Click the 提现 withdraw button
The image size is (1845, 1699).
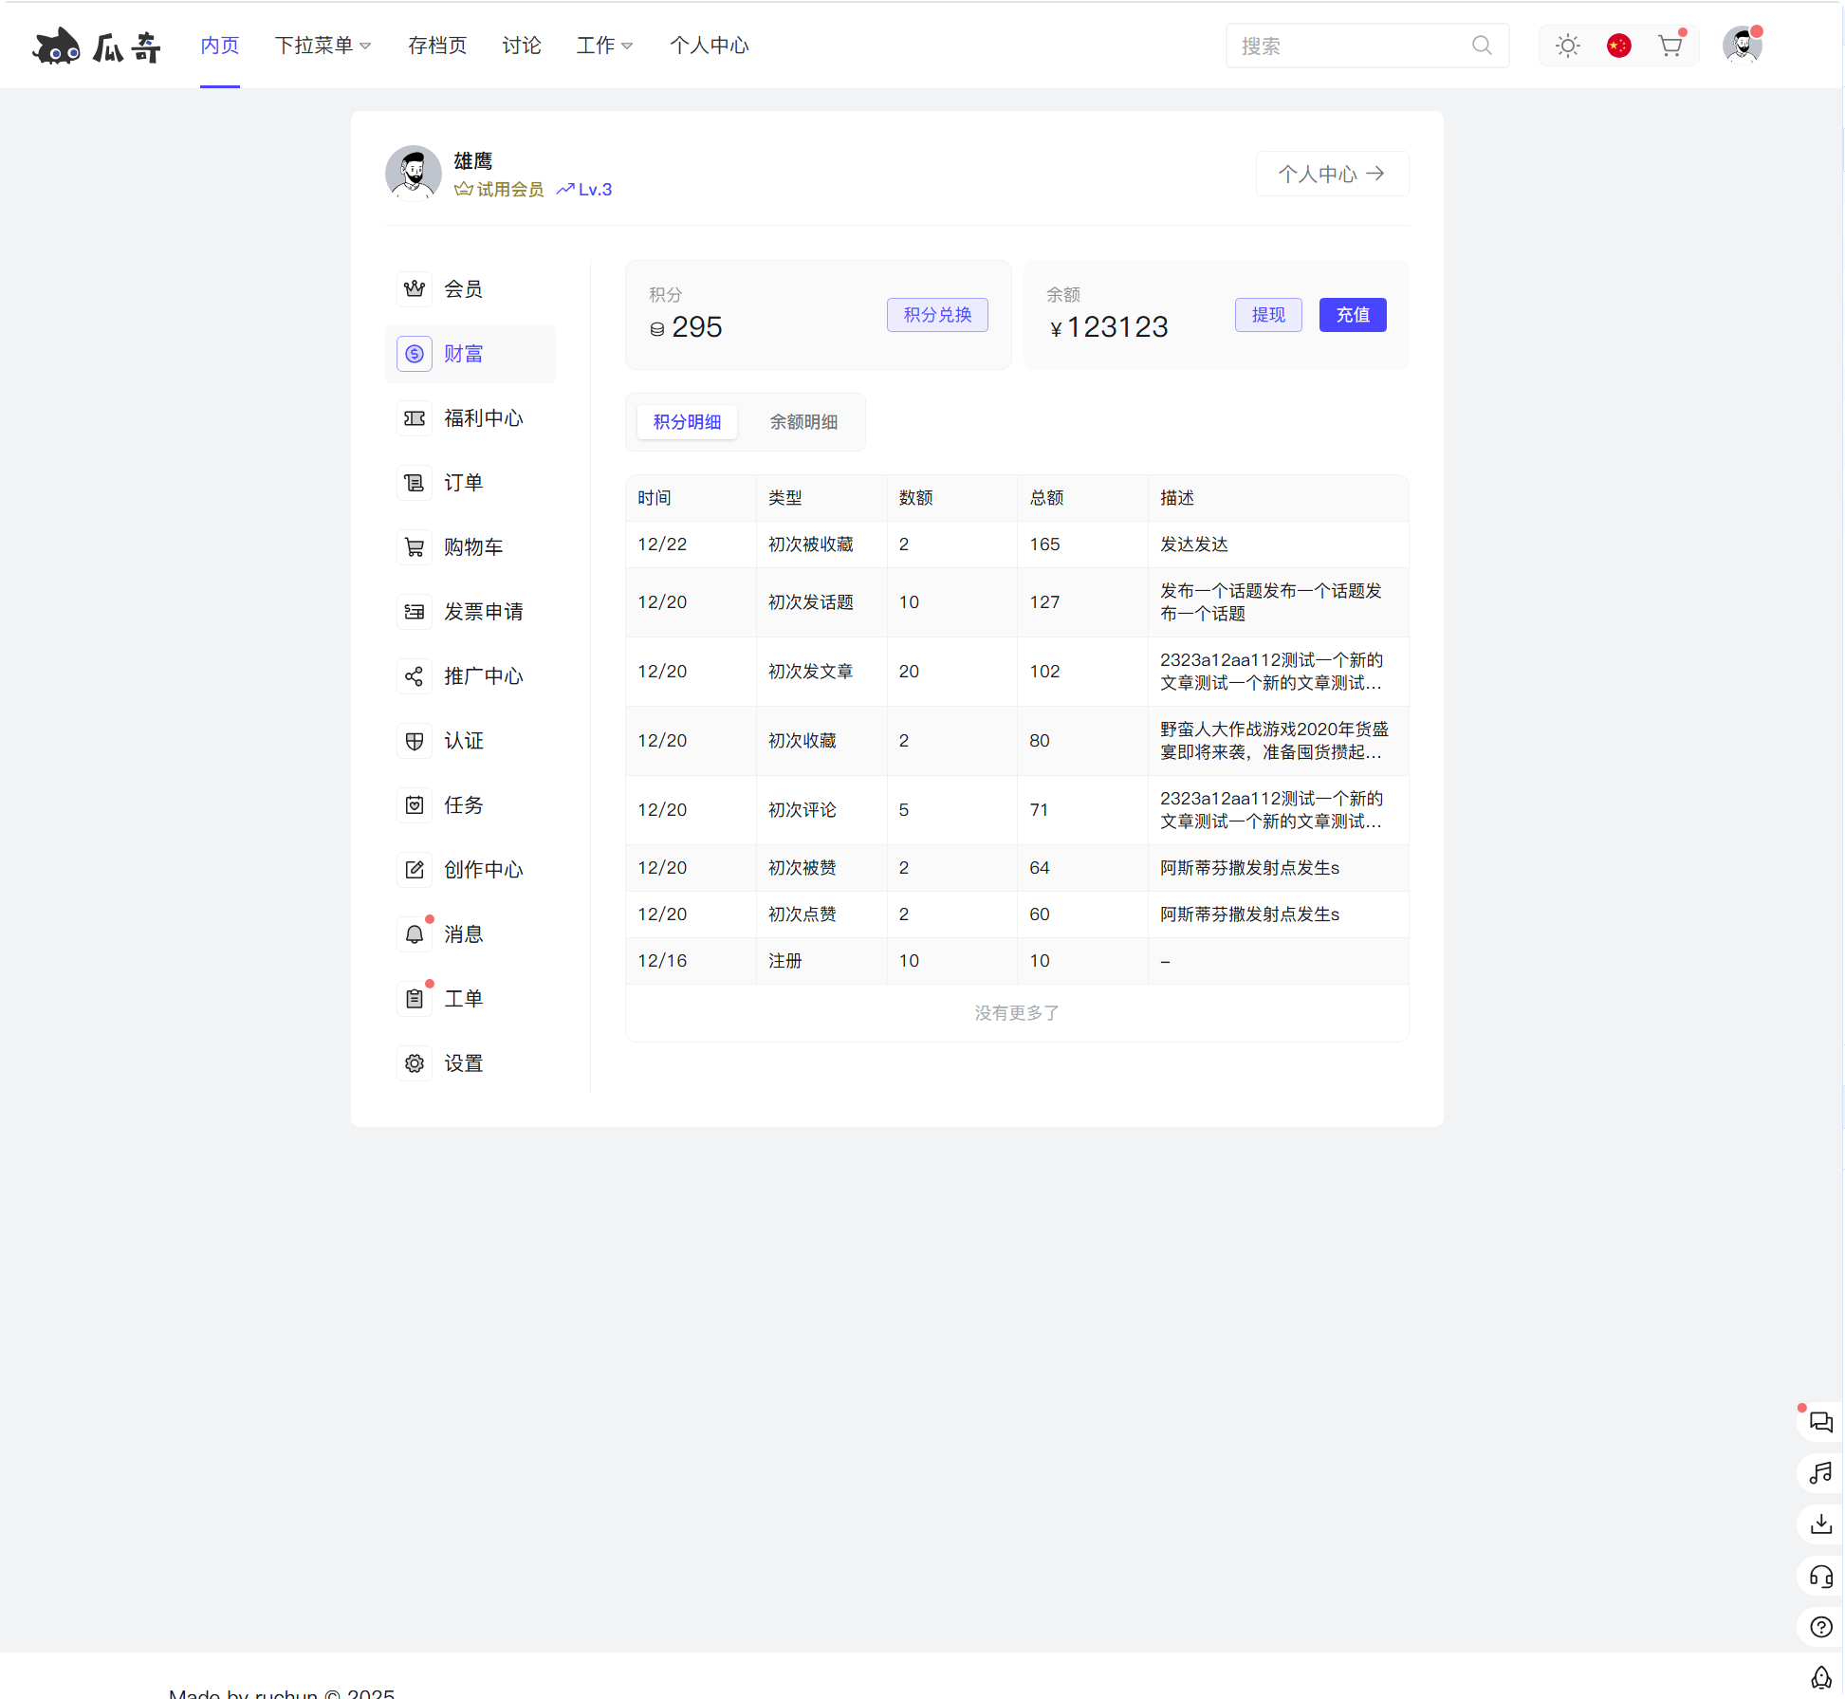pos(1268,315)
